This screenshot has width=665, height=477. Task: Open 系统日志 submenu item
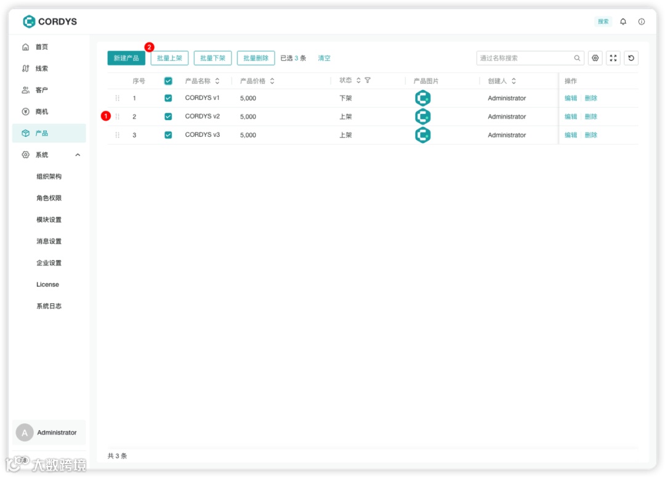coord(49,306)
